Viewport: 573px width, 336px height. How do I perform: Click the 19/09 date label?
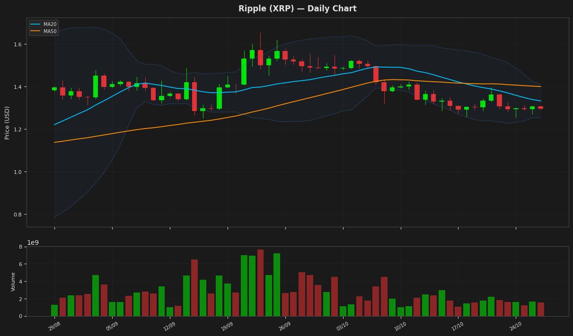click(x=227, y=327)
